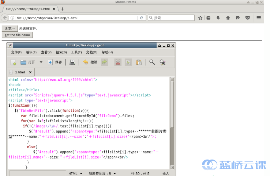Click gedit scrollbar down arrow
This screenshot has width=270, height=176.
[172, 167]
